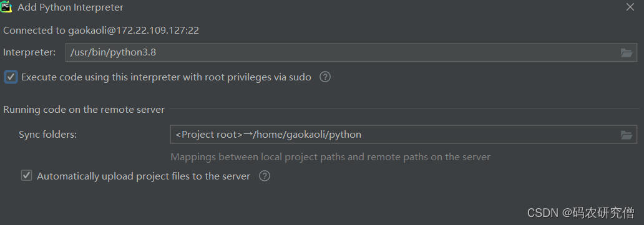Focus the /usr/bin/python3.8 interpreter field
The width and height of the screenshot is (644, 225).
[x=351, y=52]
